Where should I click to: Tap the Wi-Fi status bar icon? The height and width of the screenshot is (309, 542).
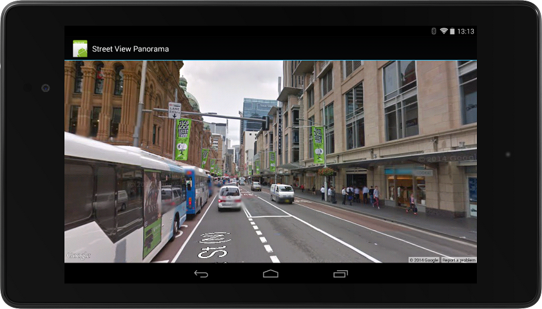coord(443,31)
